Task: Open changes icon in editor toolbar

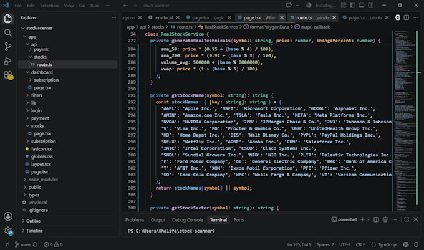Action: tap(397, 17)
